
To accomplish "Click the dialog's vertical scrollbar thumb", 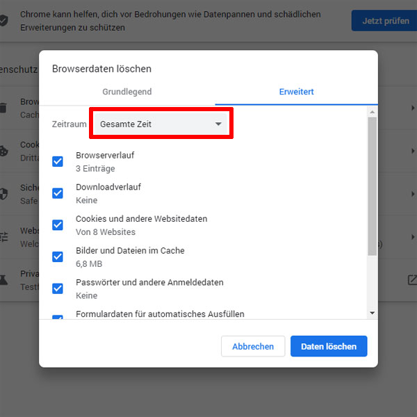I will (372, 188).
